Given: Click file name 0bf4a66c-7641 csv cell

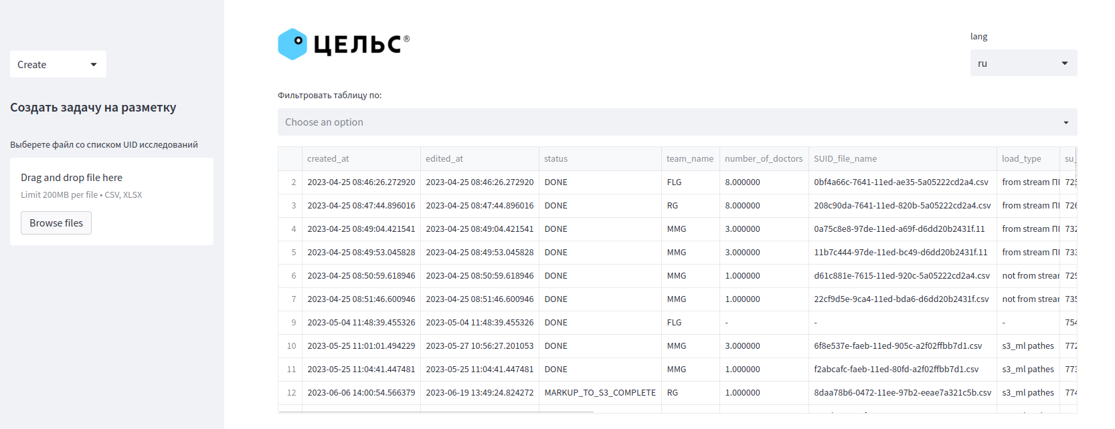Looking at the screenshot, I should tap(901, 182).
